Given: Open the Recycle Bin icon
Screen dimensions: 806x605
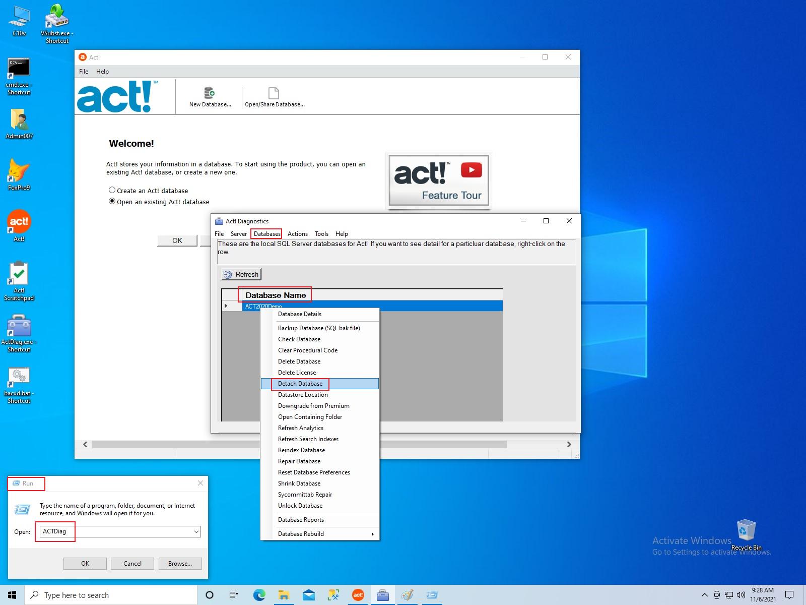Looking at the screenshot, I should coord(746,535).
